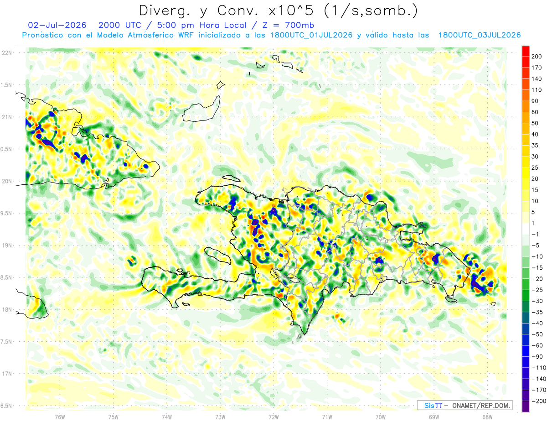Click the purple swatch below -200 on colorbar
This screenshot has height=423, width=547.
[x=526, y=407]
